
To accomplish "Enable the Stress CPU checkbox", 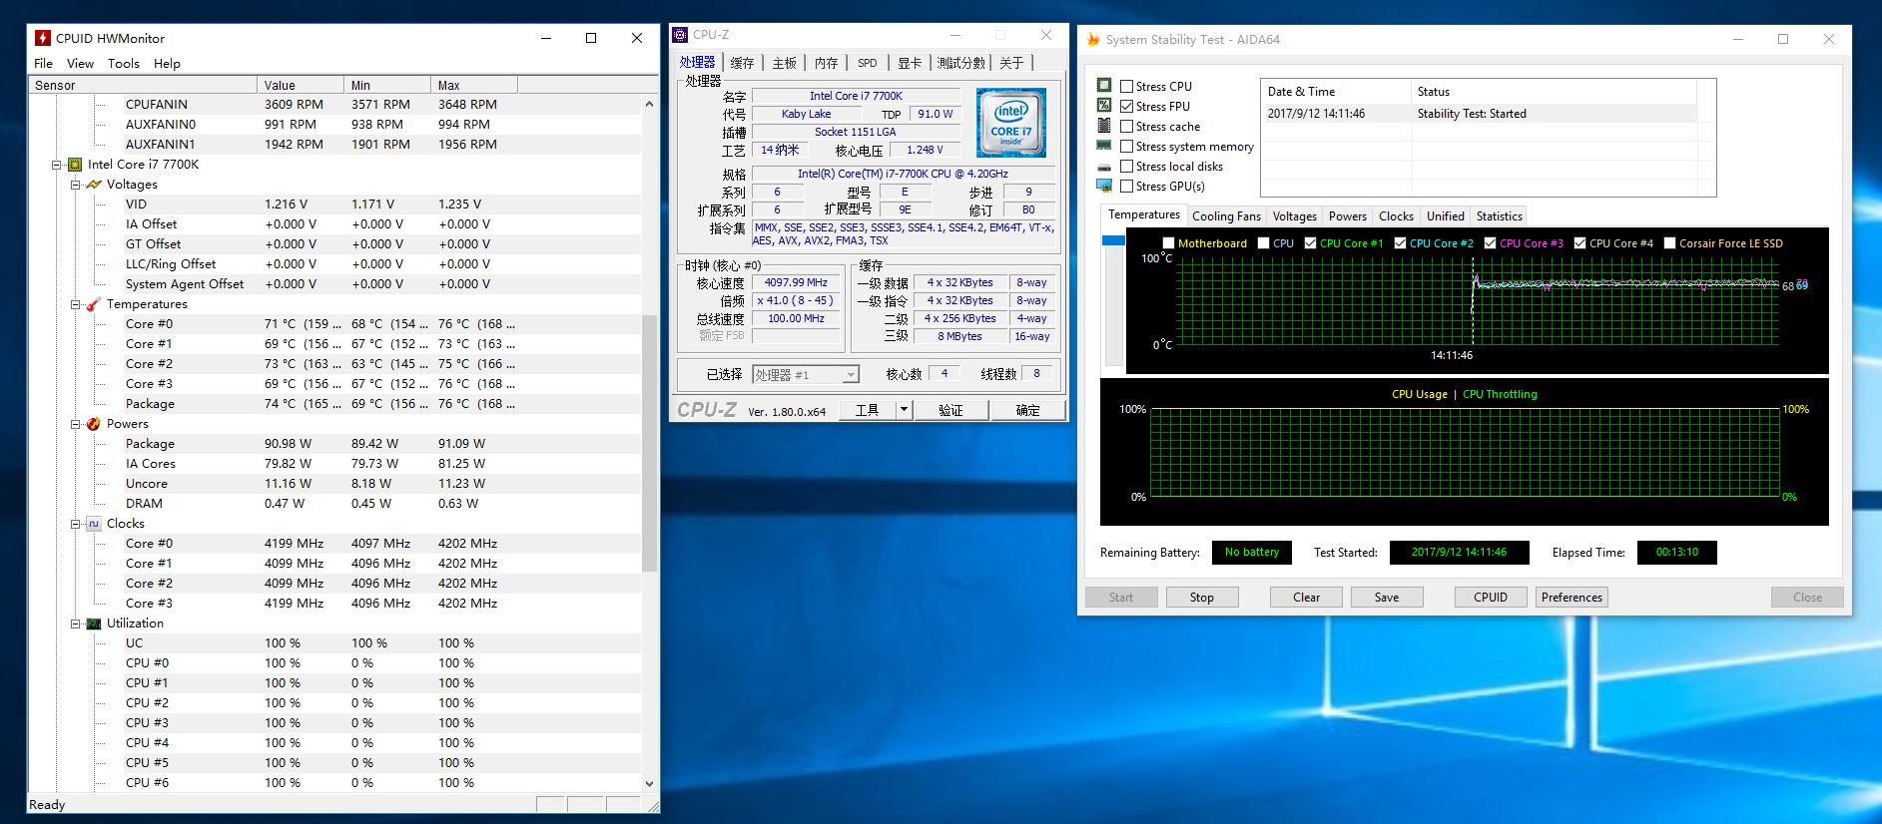I will tap(1127, 87).
